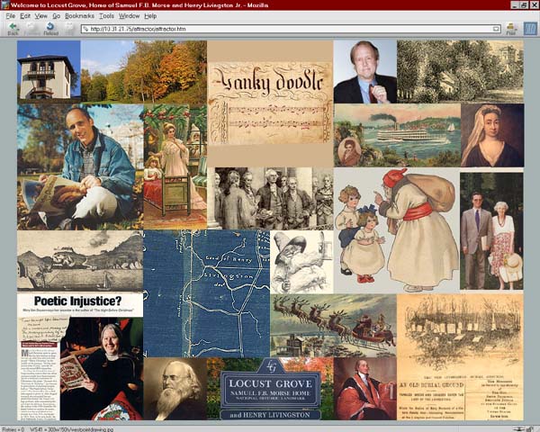Open the File menu
This screenshot has height=432, width=540.
click(10, 16)
